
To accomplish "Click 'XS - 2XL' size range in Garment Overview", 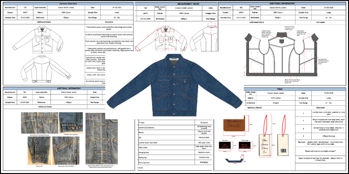I will pos(117,18).
